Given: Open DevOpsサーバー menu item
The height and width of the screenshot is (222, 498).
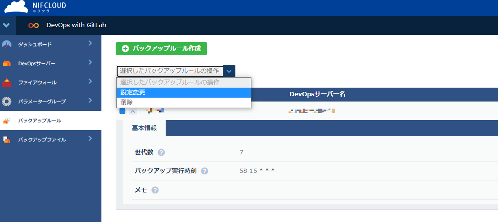Looking at the screenshot, I should tap(37, 63).
